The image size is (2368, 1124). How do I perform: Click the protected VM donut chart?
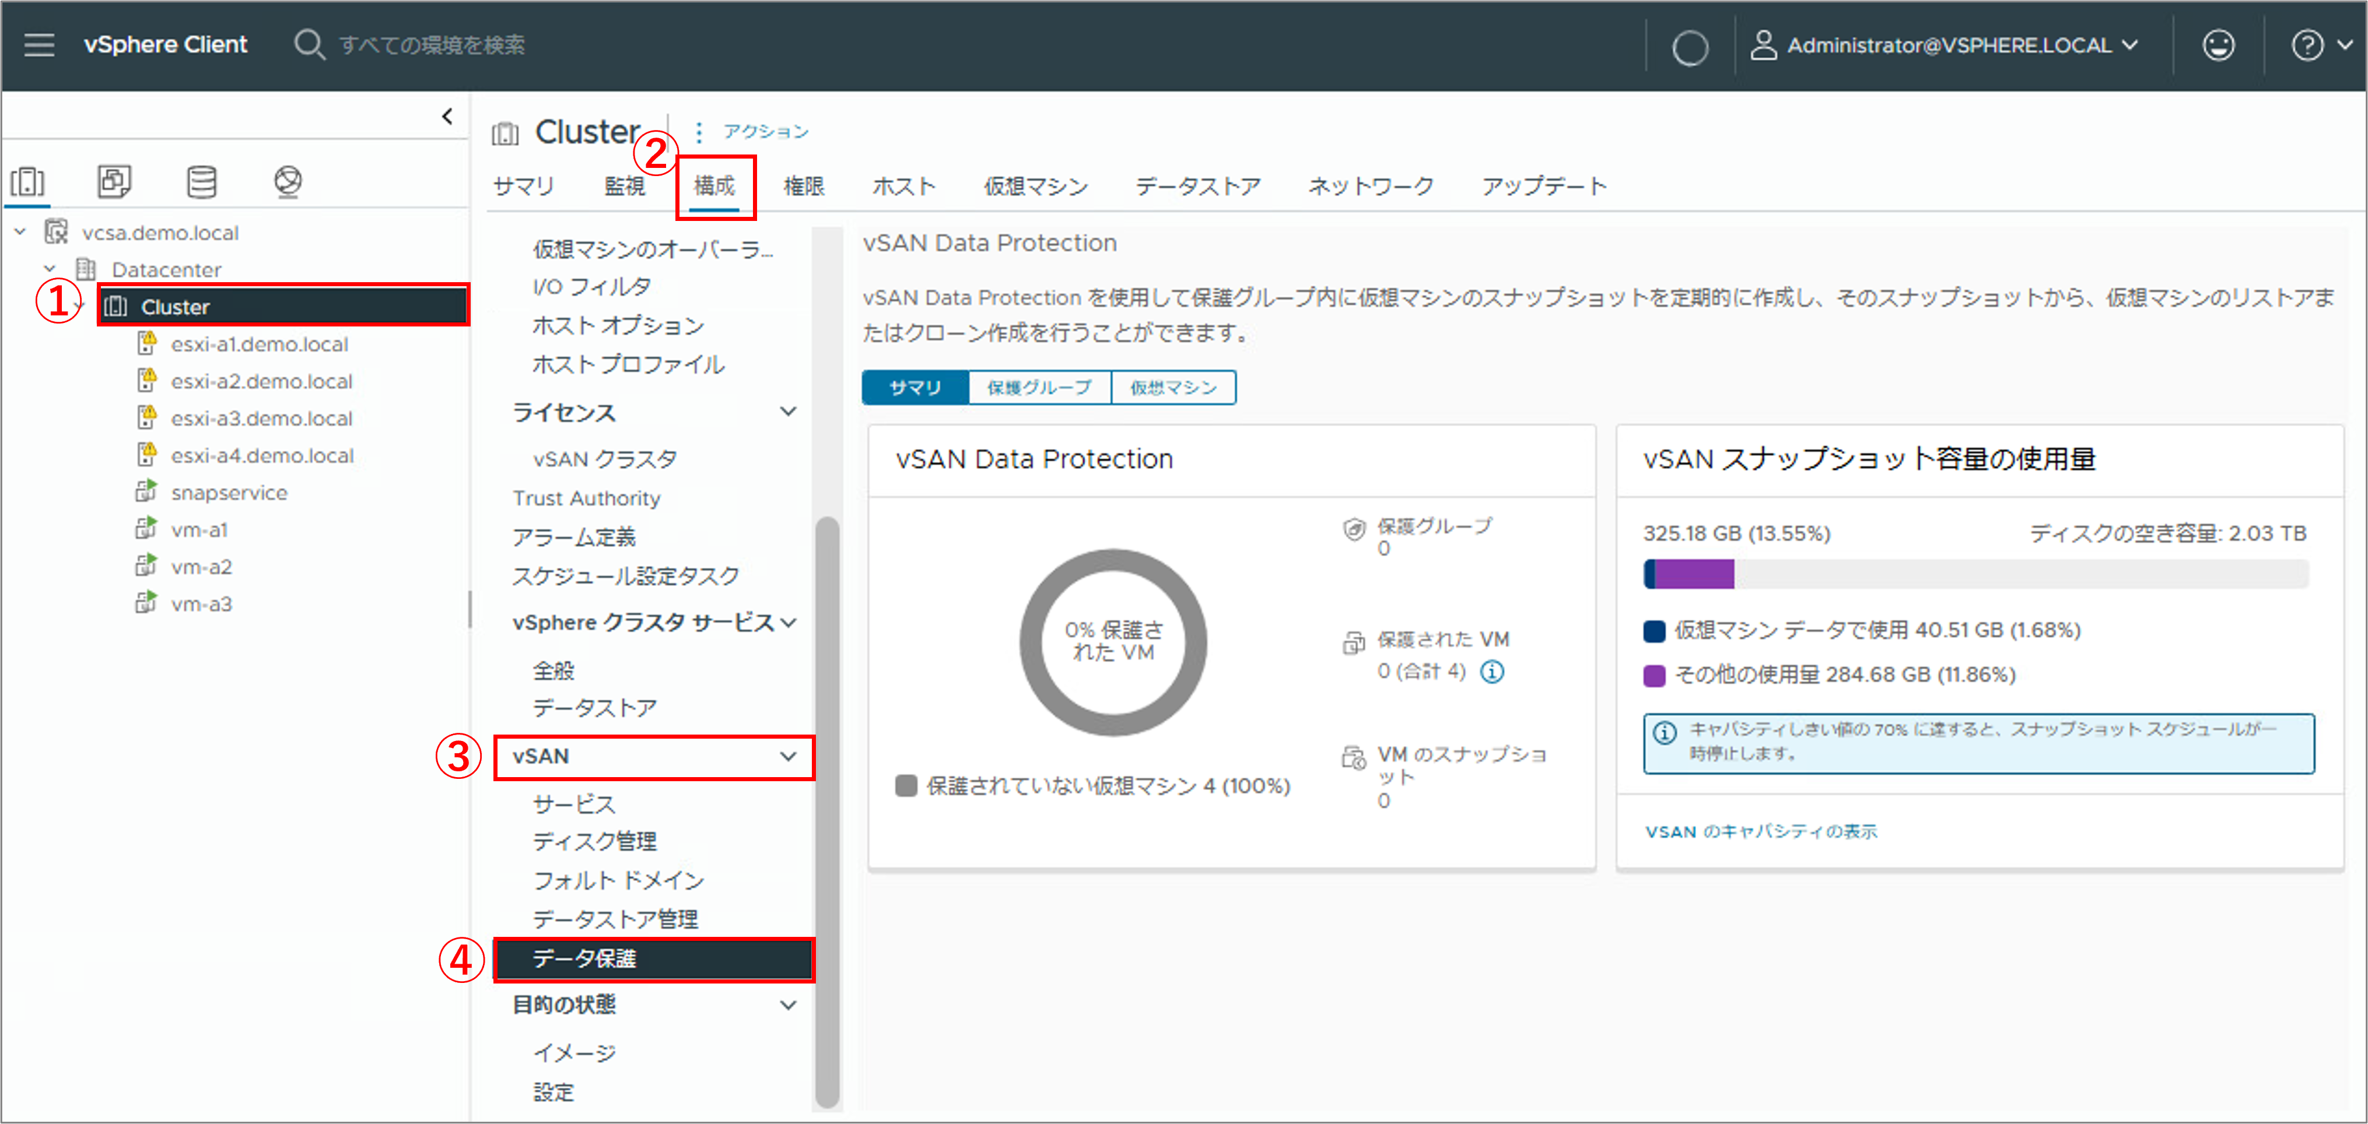pyautogui.click(x=1112, y=641)
